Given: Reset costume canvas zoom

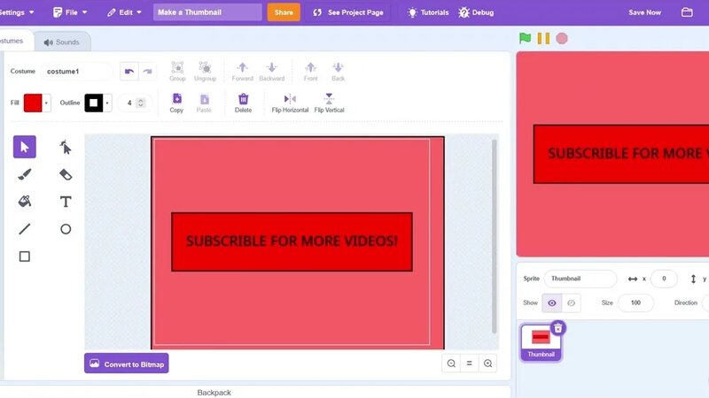Looking at the screenshot, I should tap(470, 364).
